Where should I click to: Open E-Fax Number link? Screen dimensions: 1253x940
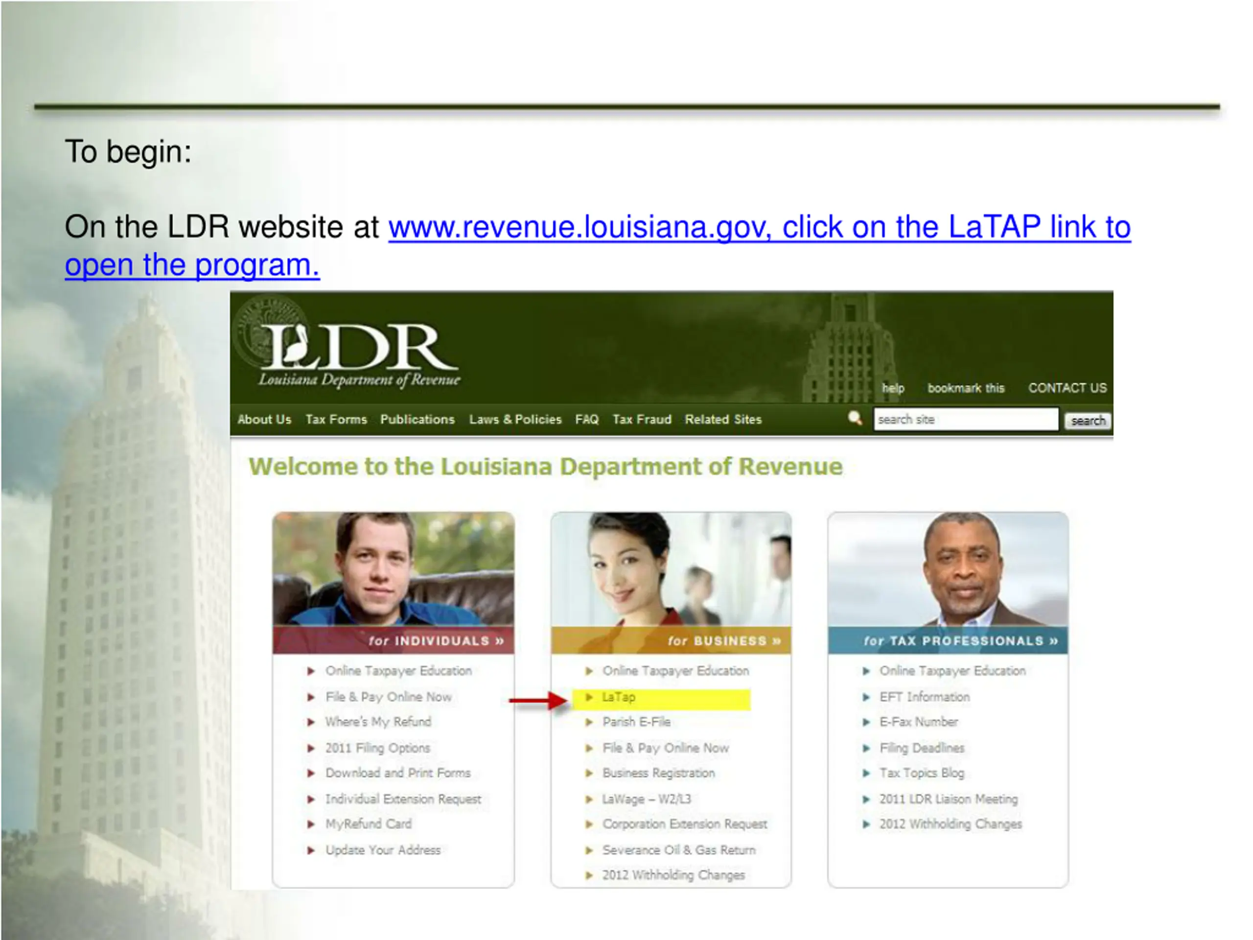coord(918,722)
